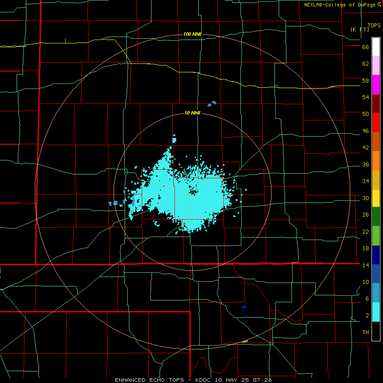Image resolution: width=383 pixels, height=383 pixels.
Task: Click legend value 10
Action: coord(366,282)
